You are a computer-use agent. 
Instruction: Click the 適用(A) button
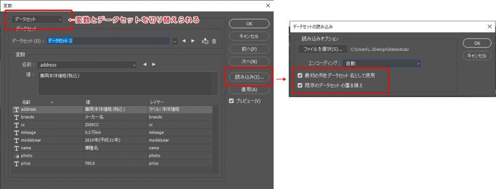pos(249,89)
